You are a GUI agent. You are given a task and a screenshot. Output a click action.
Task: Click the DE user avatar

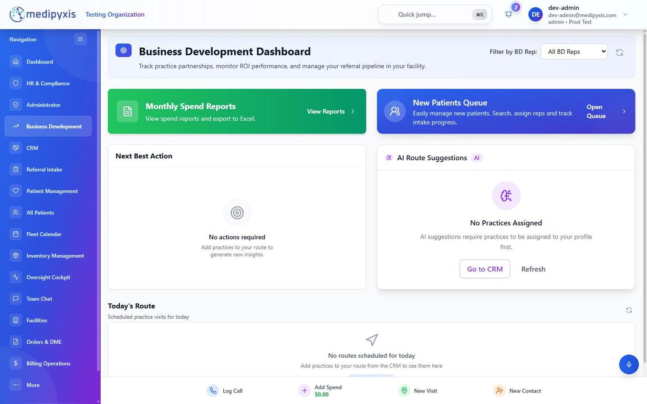[536, 14]
